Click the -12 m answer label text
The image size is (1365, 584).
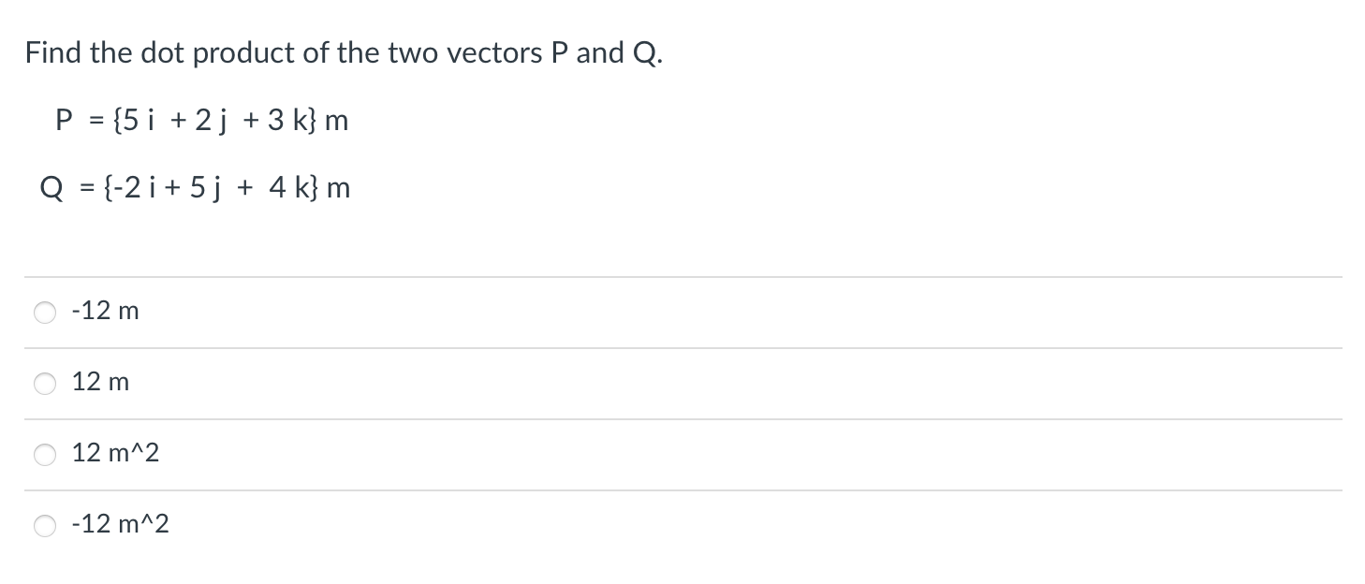pyautogui.click(x=105, y=311)
